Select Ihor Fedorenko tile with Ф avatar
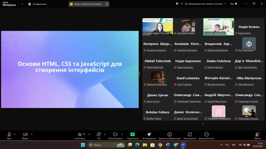266x149 pixels. click(249, 44)
